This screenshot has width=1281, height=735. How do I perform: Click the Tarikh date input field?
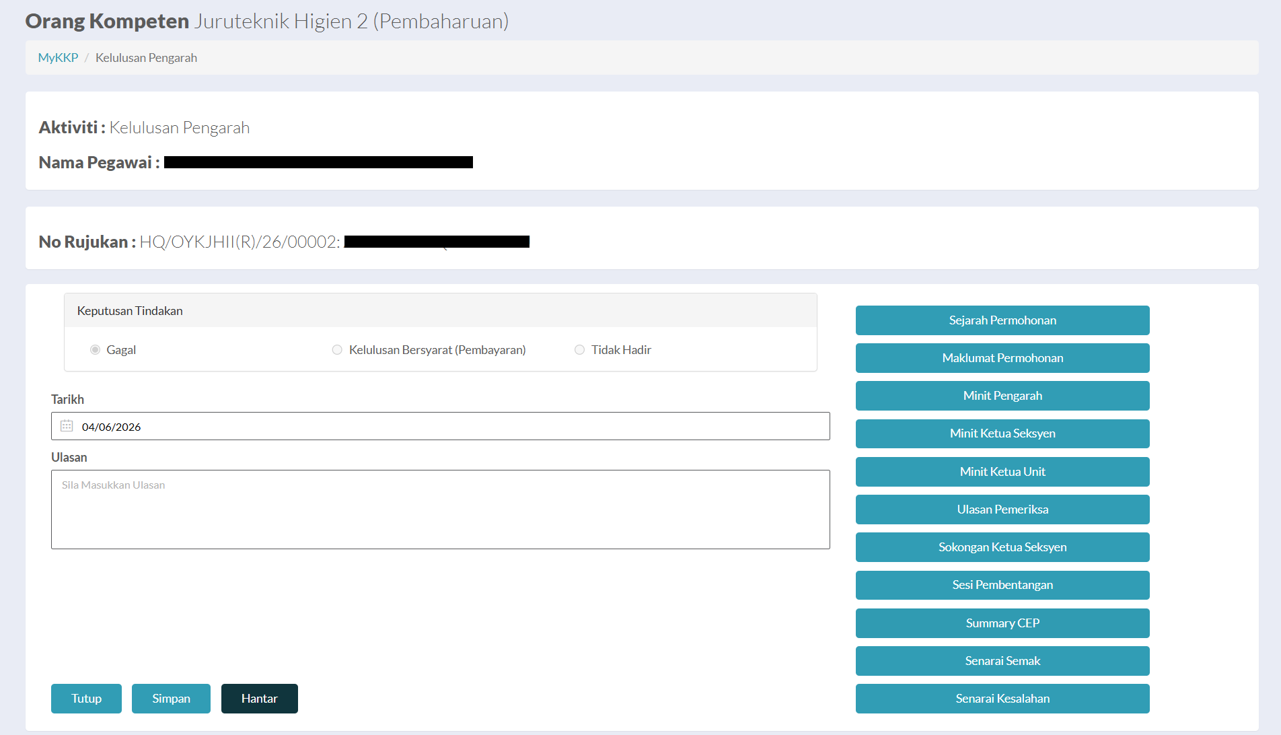[x=441, y=426]
